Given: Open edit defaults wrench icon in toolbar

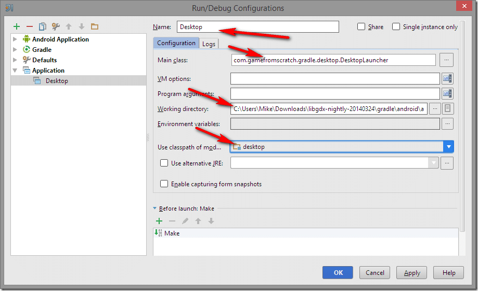Looking at the screenshot, I should click(56, 27).
